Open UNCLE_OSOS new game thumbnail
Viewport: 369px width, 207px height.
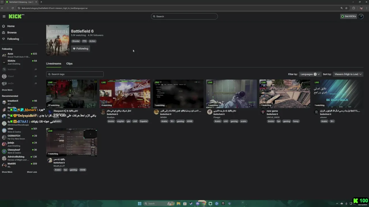[x=285, y=94]
